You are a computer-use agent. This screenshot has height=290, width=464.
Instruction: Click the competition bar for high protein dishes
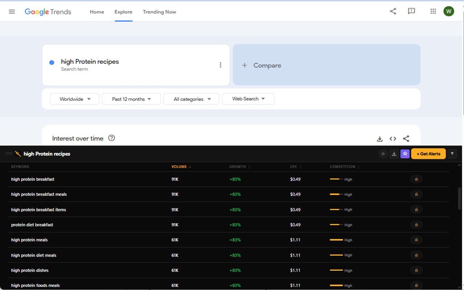pos(336,270)
